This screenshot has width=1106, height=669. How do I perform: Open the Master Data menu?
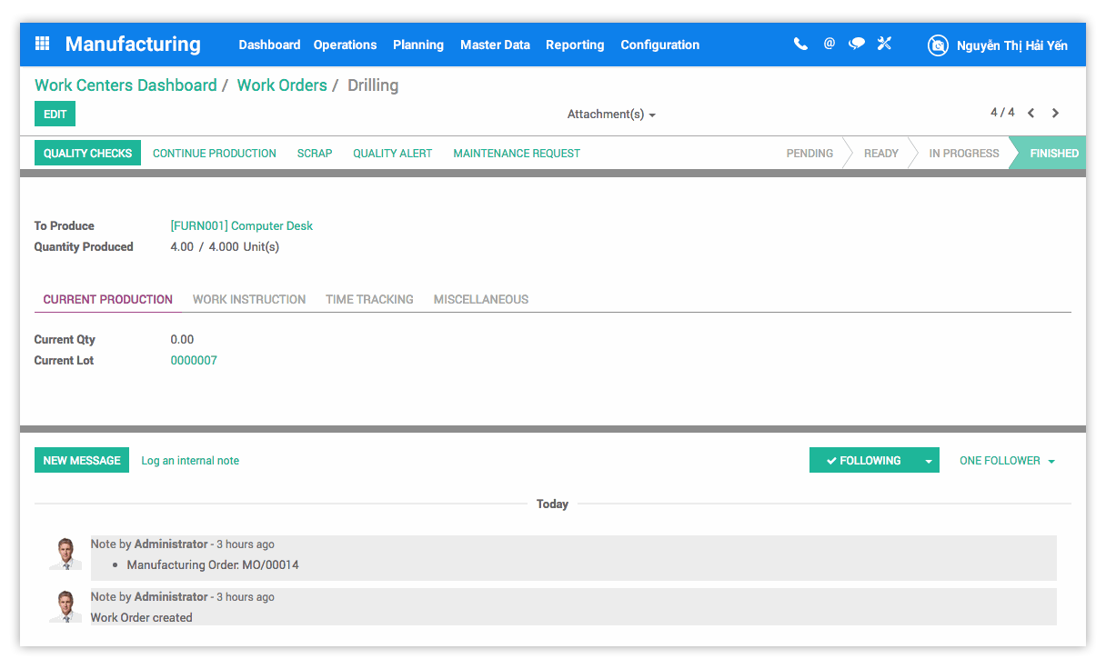coord(495,45)
